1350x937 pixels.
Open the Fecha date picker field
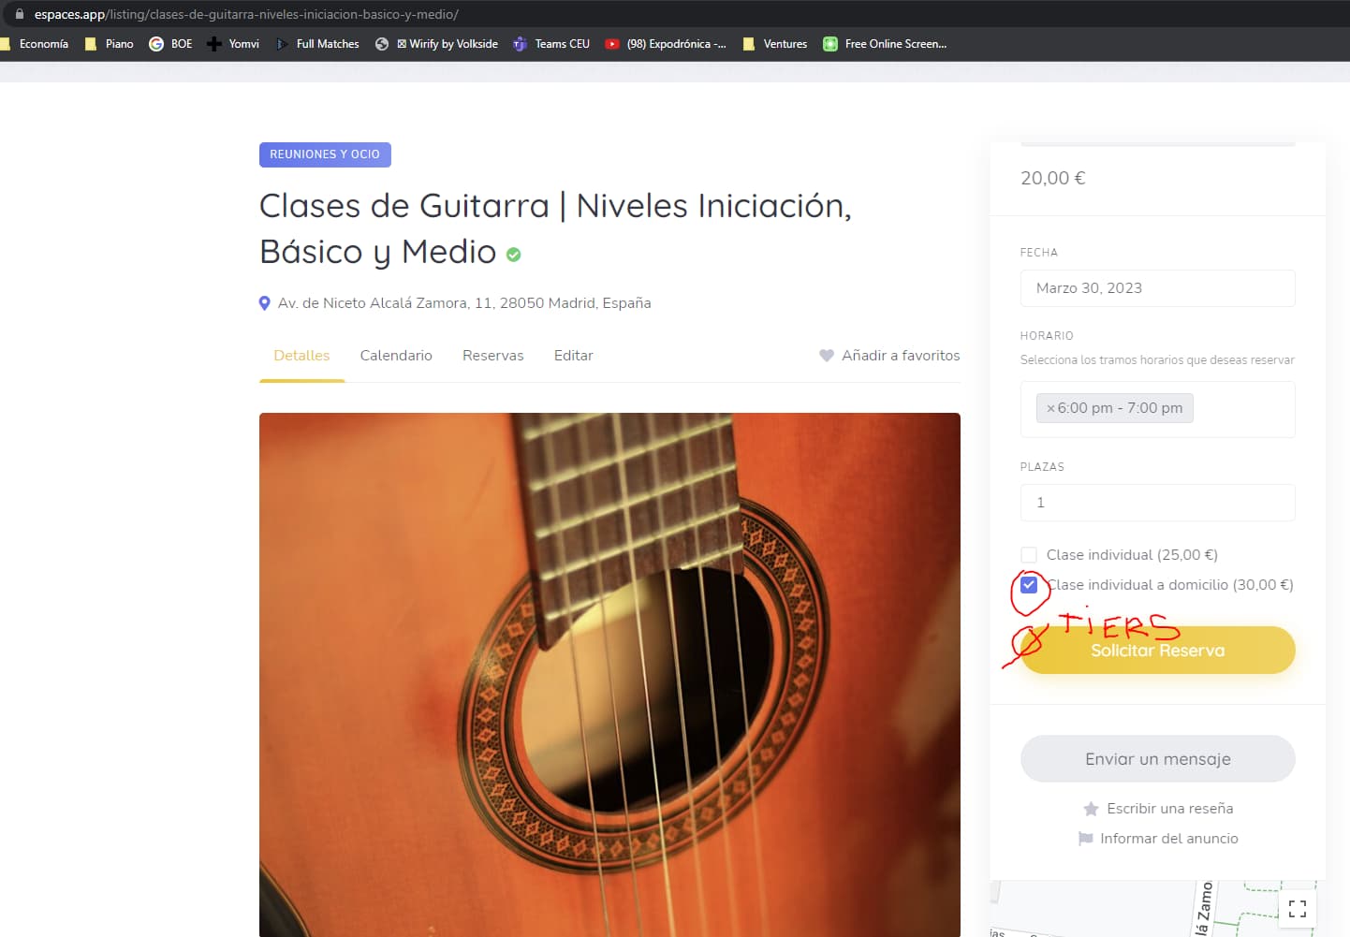point(1158,288)
